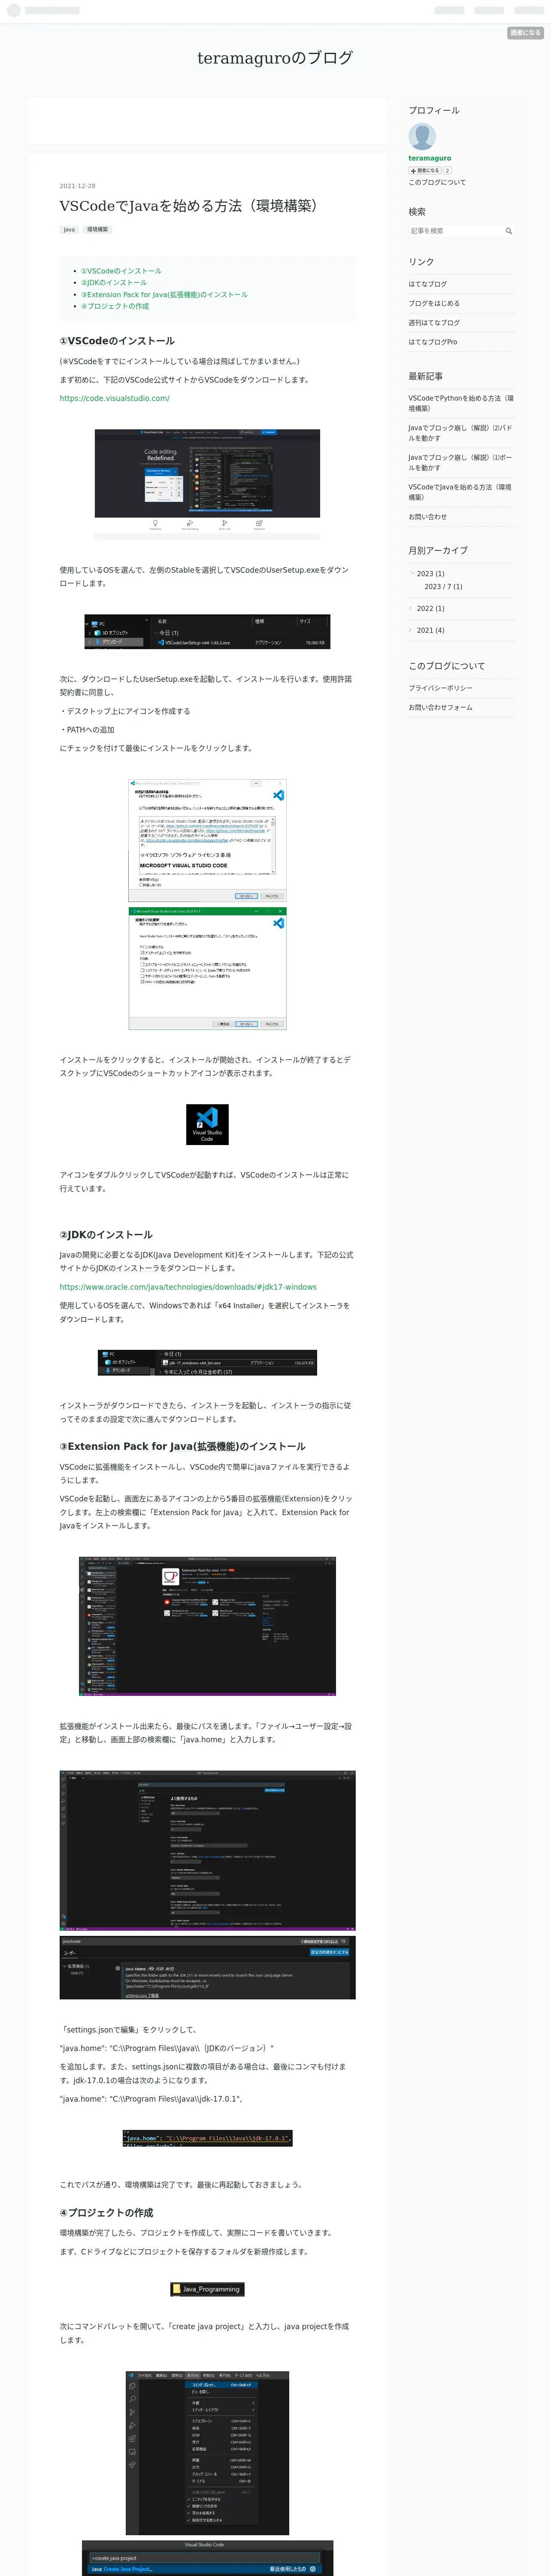Open the VSCode settings page screenshot
The image size is (551, 2576).
click(207, 1850)
